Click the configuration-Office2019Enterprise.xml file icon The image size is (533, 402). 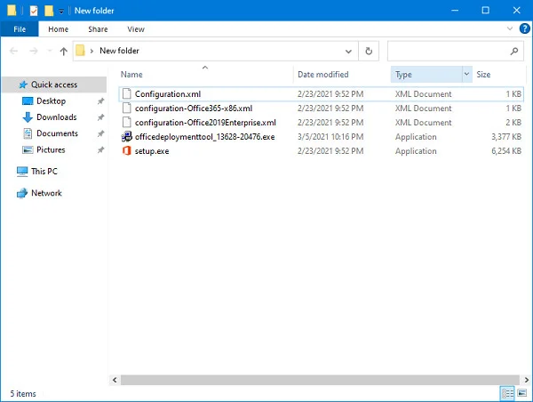click(127, 123)
